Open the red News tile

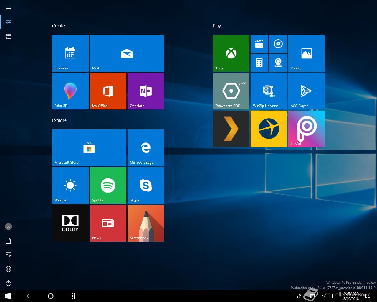pyautogui.click(x=108, y=223)
